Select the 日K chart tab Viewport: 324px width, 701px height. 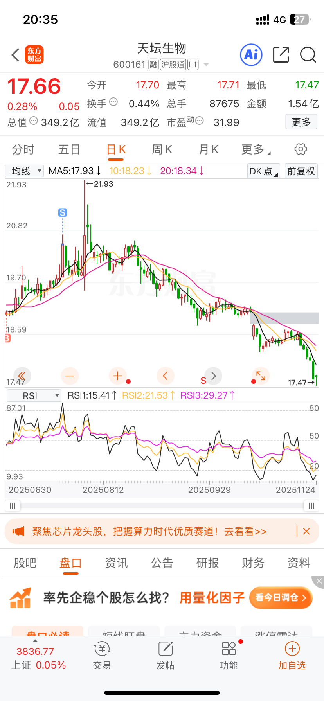coord(116,149)
